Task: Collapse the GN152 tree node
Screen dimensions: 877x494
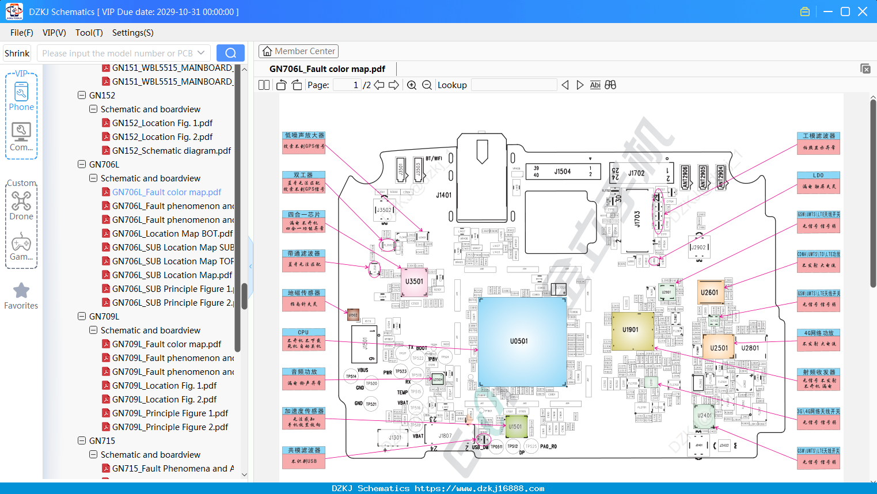Action: tap(82, 96)
